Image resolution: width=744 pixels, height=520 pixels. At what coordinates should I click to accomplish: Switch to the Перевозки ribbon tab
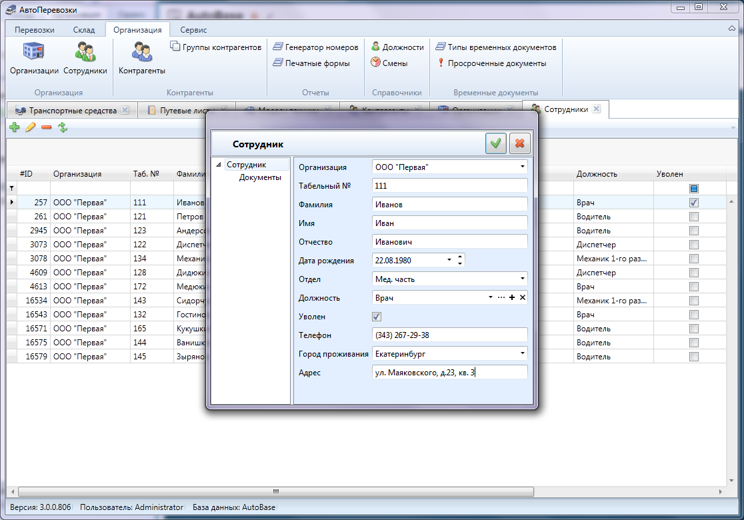(35, 30)
